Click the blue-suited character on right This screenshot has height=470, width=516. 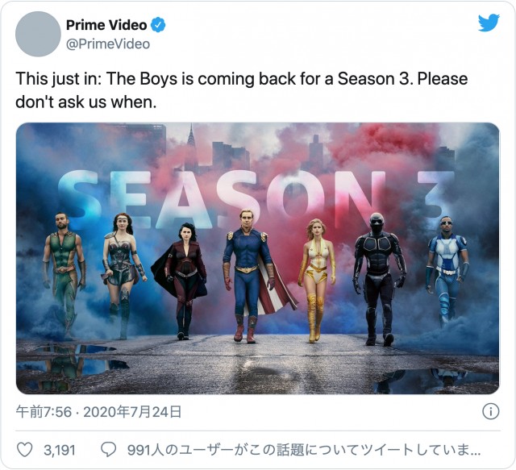pyautogui.click(x=447, y=270)
